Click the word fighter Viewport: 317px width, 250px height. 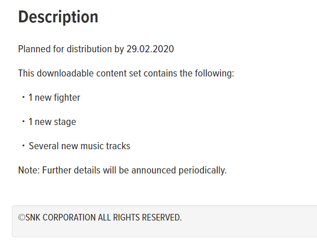(67, 98)
